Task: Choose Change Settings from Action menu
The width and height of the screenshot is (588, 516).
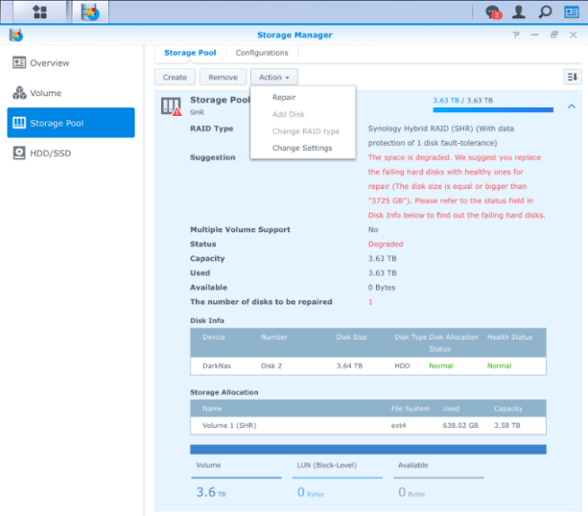Action: tap(302, 148)
